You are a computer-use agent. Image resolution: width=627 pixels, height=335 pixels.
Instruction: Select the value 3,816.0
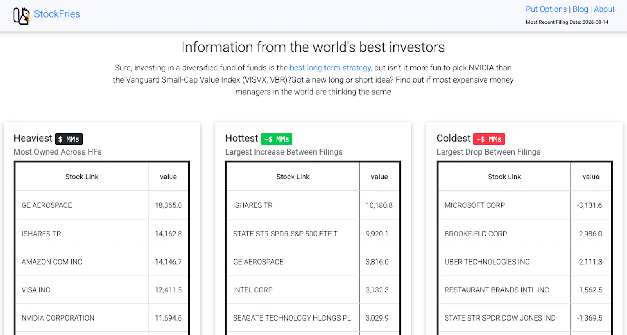pos(377,262)
